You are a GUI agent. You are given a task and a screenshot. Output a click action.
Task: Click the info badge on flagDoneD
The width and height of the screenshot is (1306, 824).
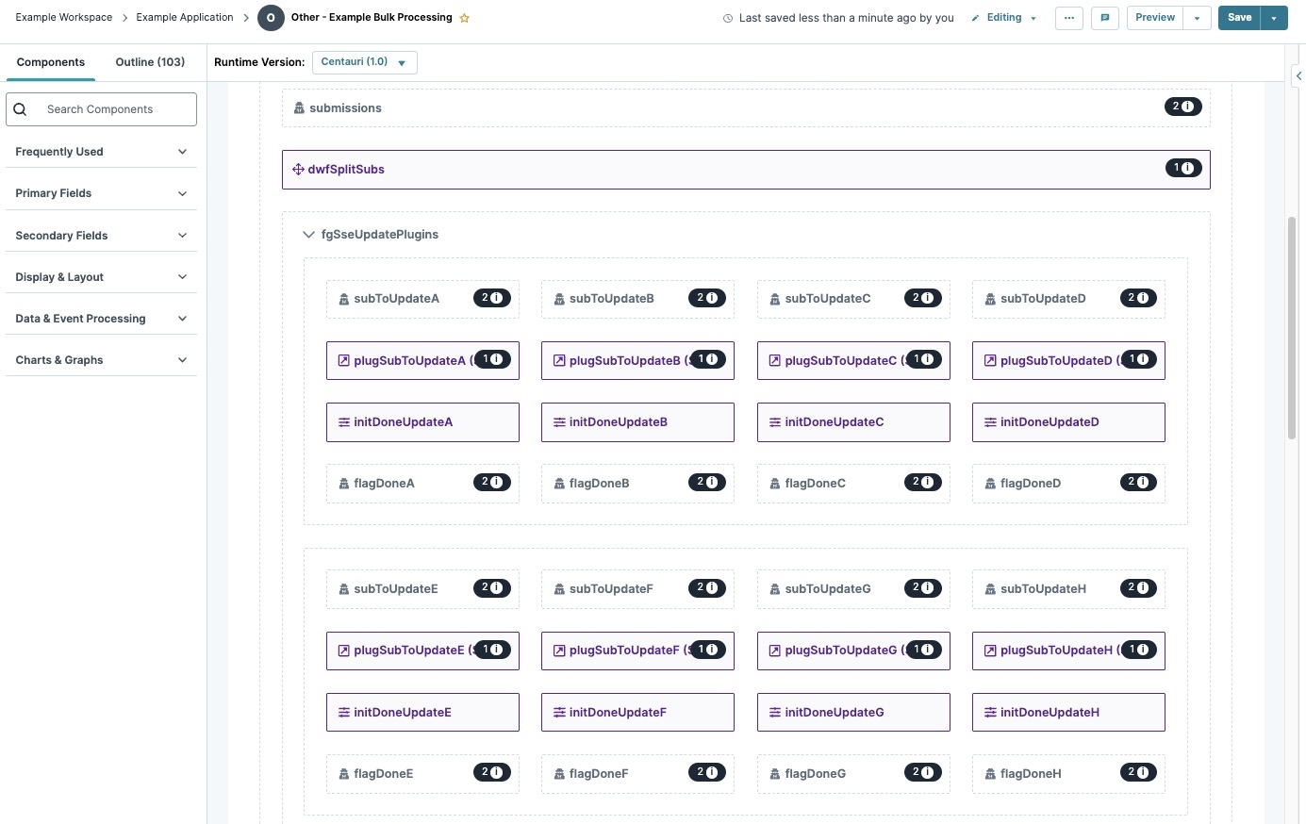(1138, 482)
